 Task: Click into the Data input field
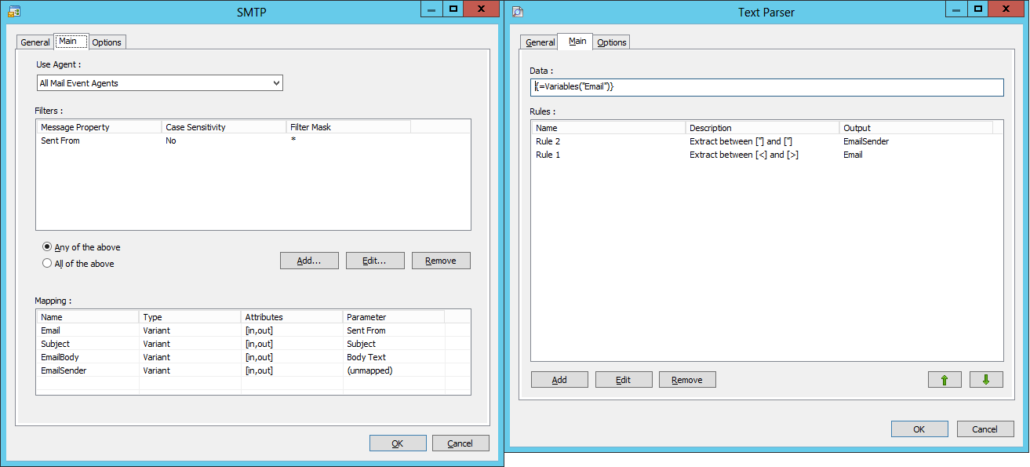point(766,87)
